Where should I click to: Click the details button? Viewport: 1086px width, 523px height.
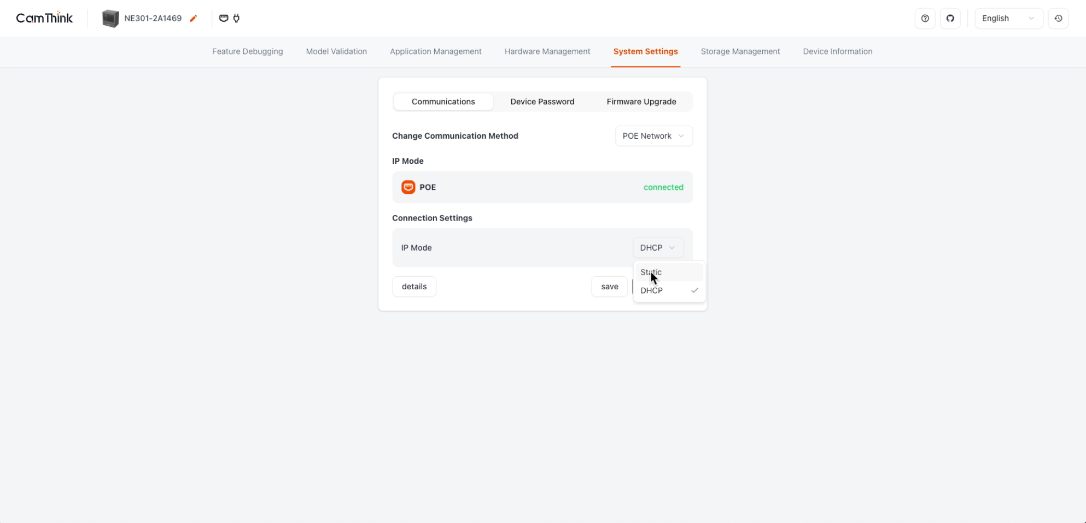(x=414, y=287)
